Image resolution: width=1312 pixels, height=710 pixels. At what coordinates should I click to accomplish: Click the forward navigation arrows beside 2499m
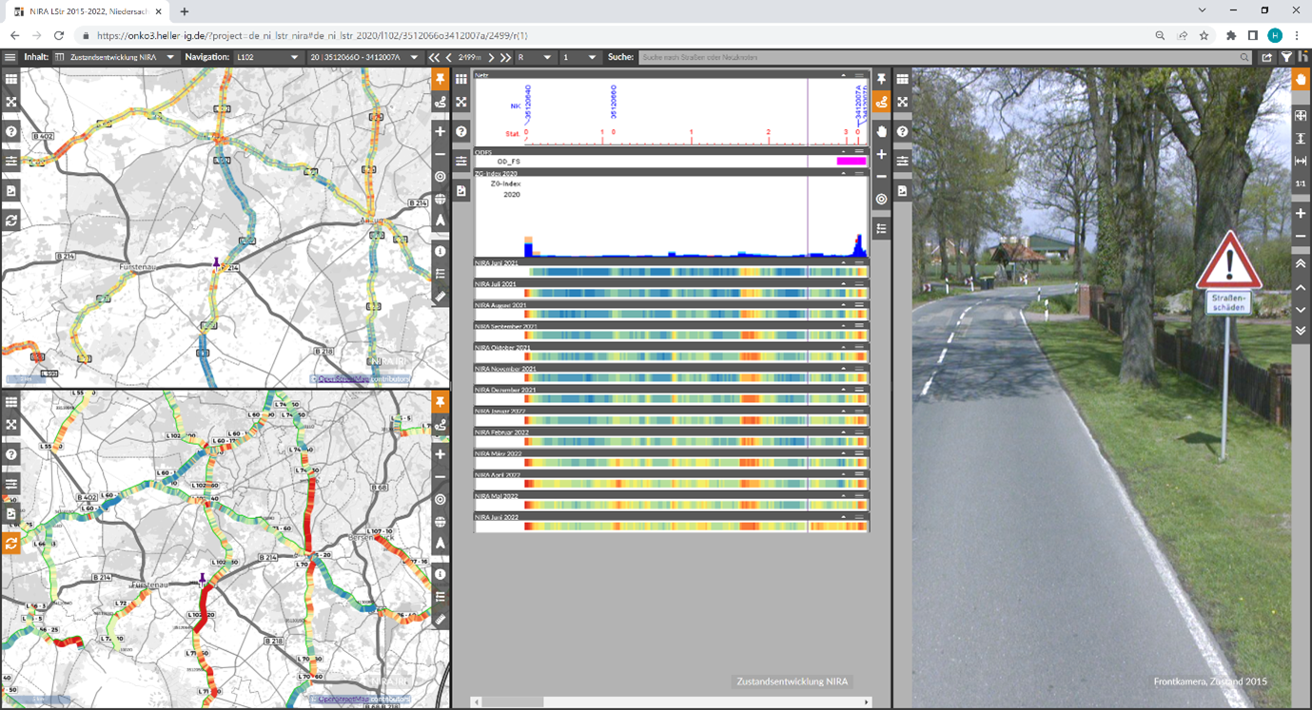(505, 57)
